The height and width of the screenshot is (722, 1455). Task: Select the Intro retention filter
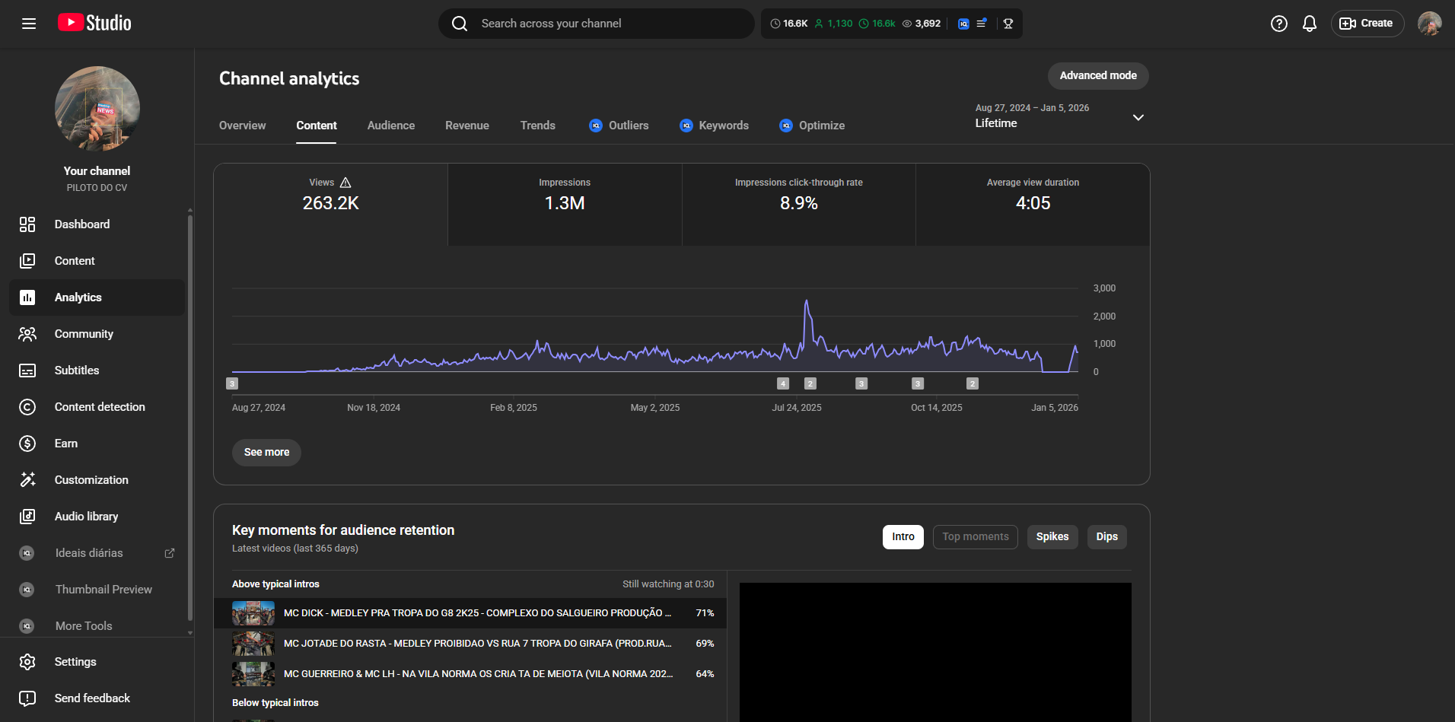click(903, 537)
